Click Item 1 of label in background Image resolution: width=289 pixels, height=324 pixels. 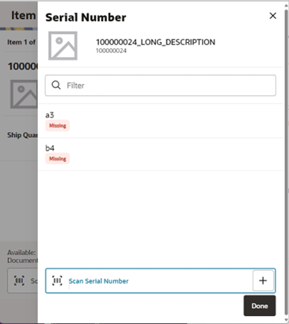pyautogui.click(x=21, y=42)
